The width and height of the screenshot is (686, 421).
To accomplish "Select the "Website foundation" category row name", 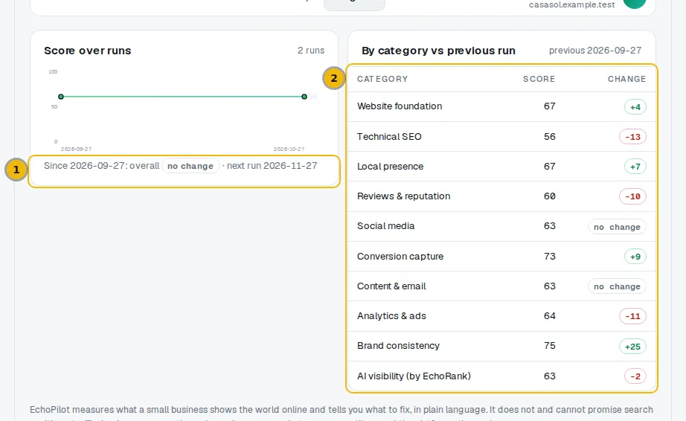I will tap(400, 106).
